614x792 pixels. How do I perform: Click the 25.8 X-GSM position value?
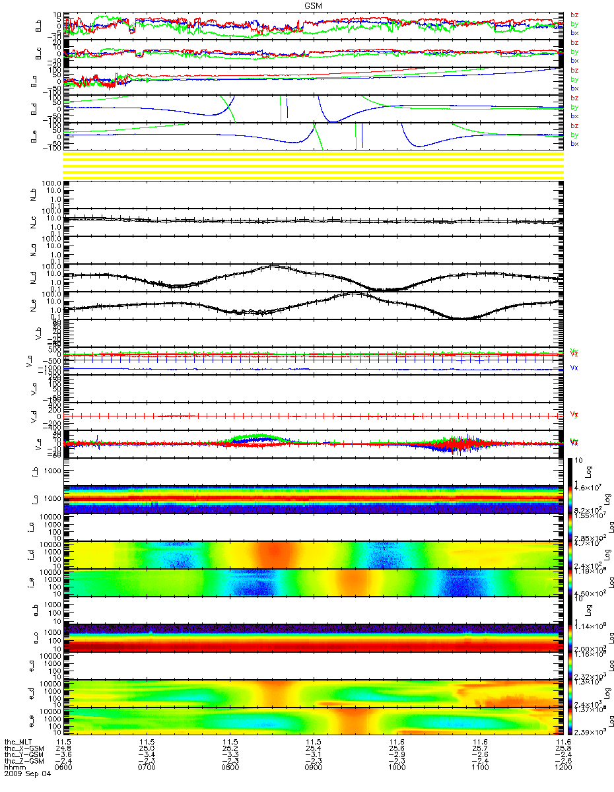562,749
